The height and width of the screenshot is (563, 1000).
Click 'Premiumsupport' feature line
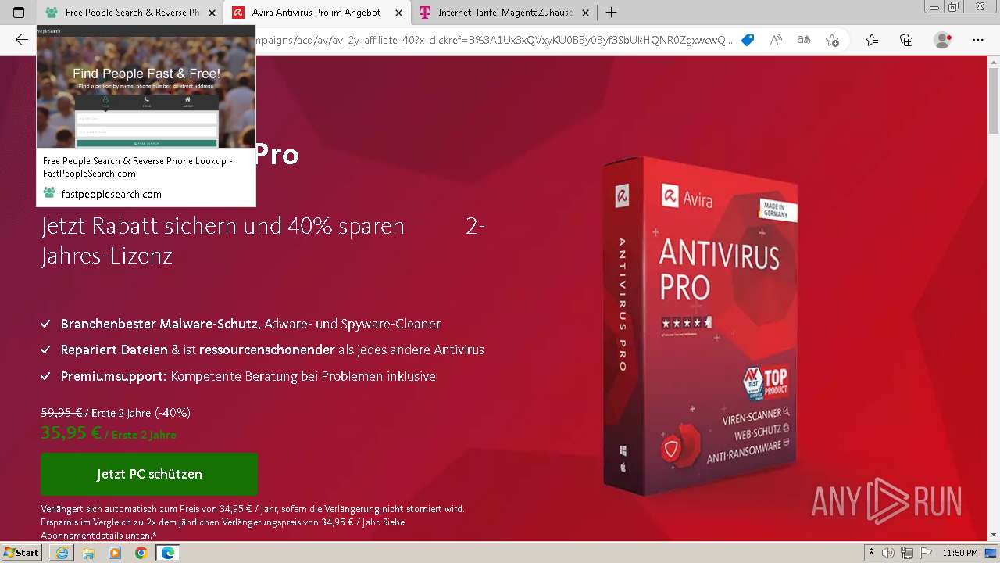point(248,376)
